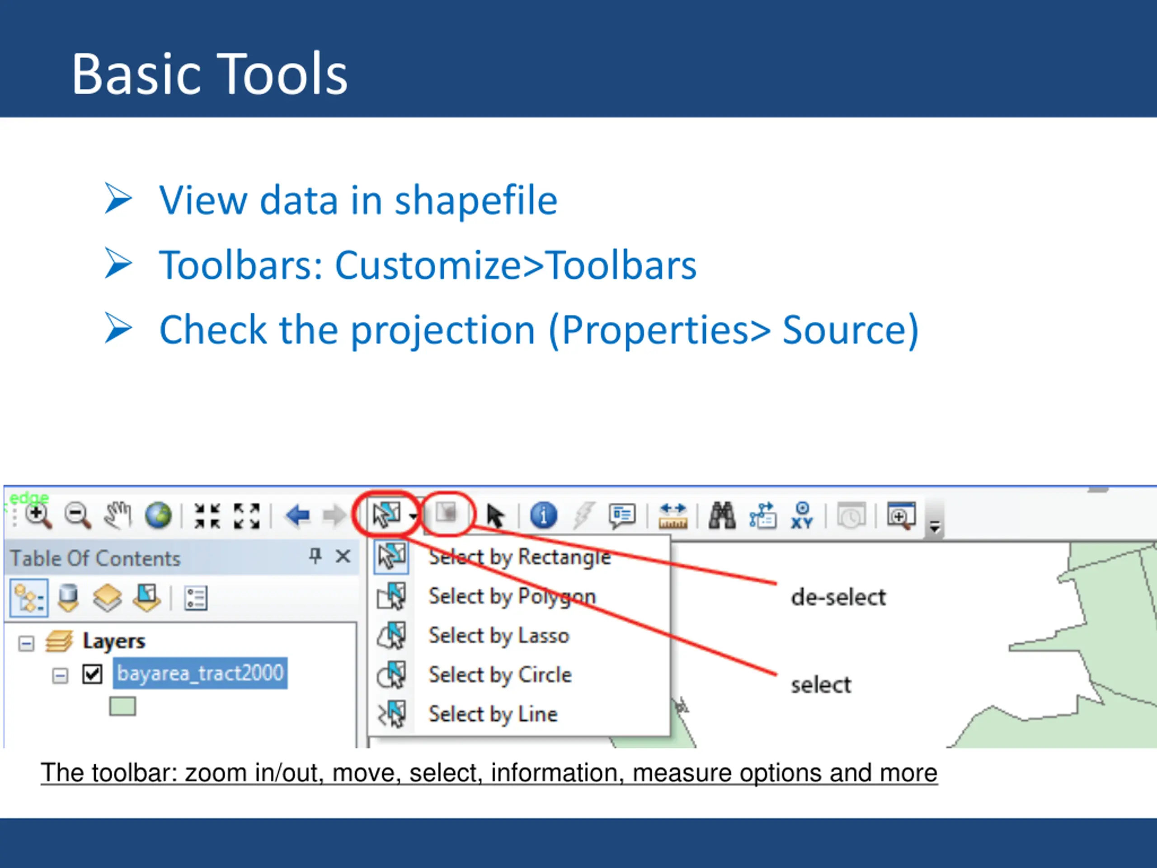Image resolution: width=1157 pixels, height=868 pixels.
Task: Open the toolbar options dropdown arrow
Action: [x=935, y=526]
